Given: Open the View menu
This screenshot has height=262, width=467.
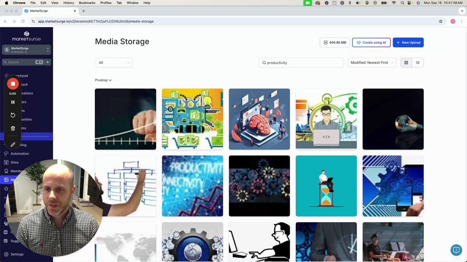Looking at the screenshot, I should coord(55,3).
